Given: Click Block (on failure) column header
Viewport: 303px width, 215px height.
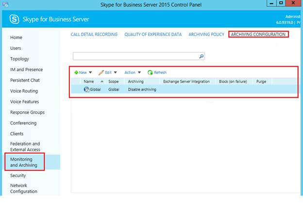Looking at the screenshot, I should 233,81.
